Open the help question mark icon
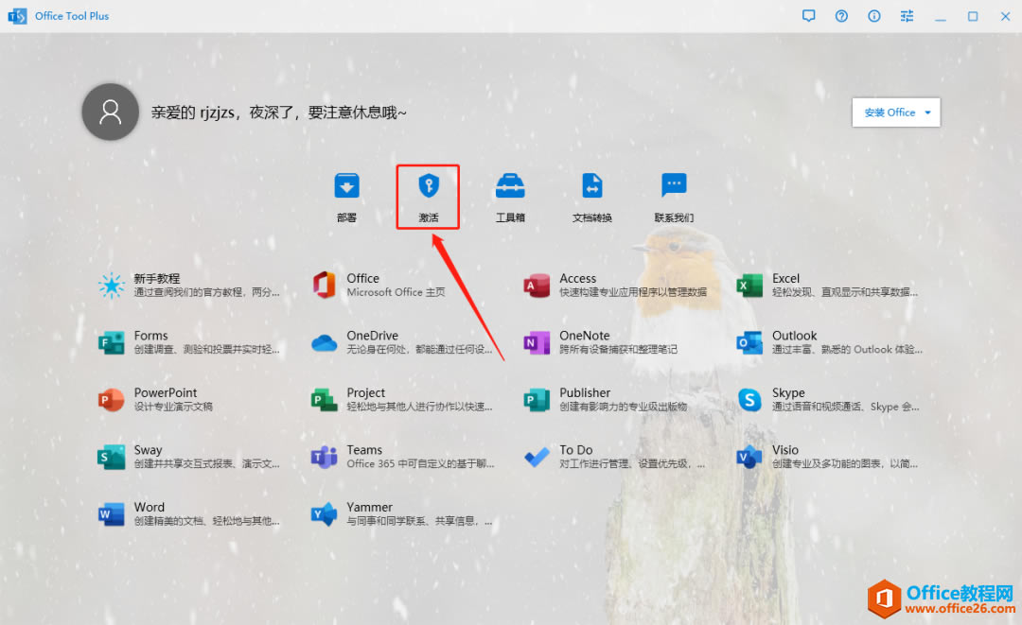Image resolution: width=1022 pixels, height=625 pixels. 841,16
